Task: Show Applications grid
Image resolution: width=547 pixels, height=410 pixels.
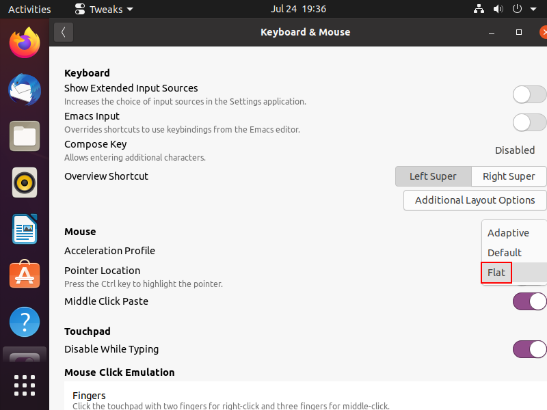Action: (25, 385)
